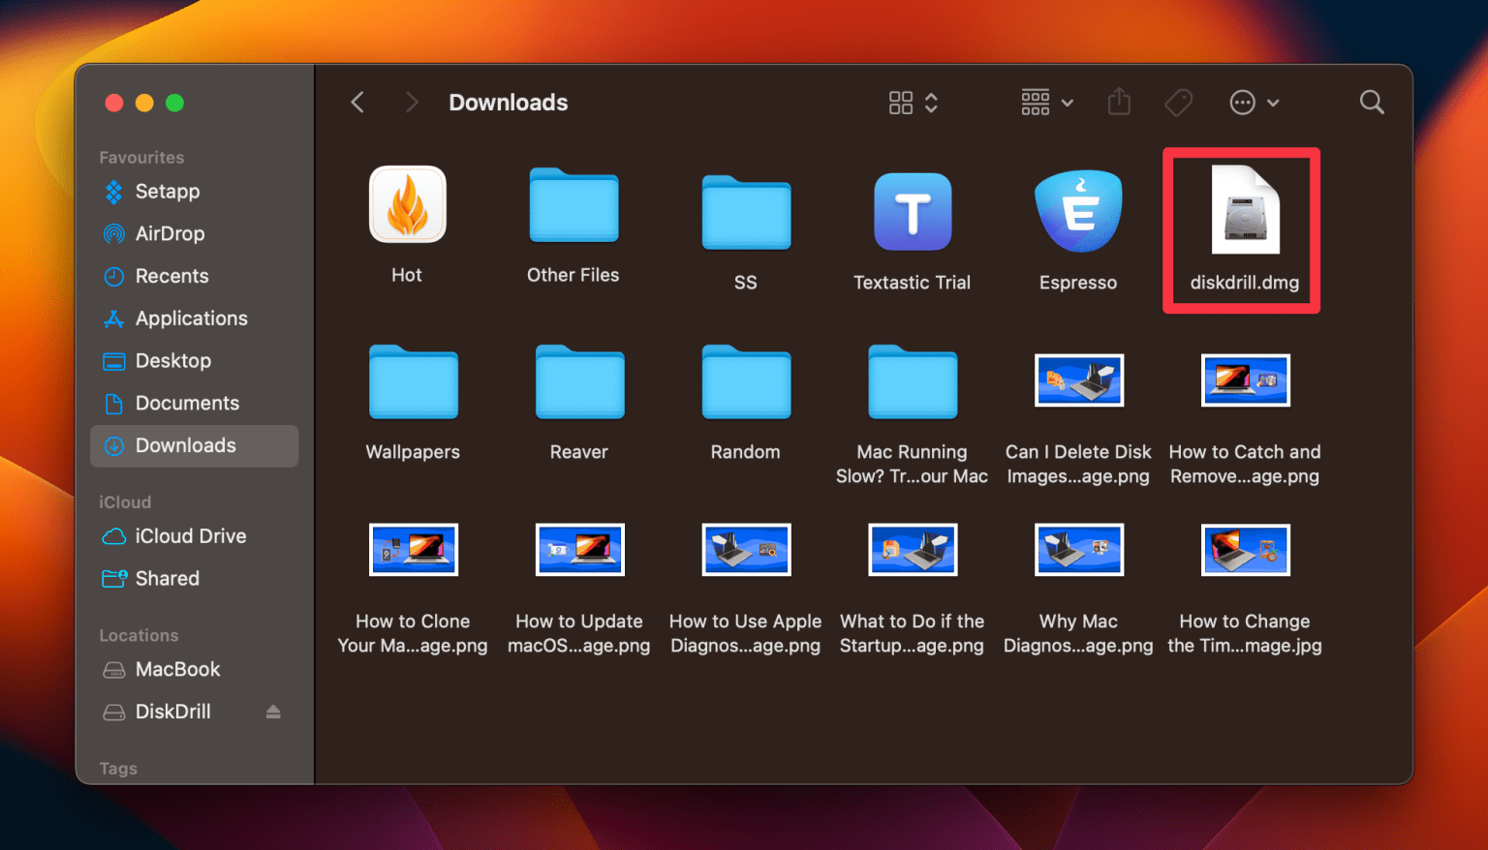This screenshot has height=850, width=1488.
Task: Open Finder search with the magnifier icon
Action: 1372,102
